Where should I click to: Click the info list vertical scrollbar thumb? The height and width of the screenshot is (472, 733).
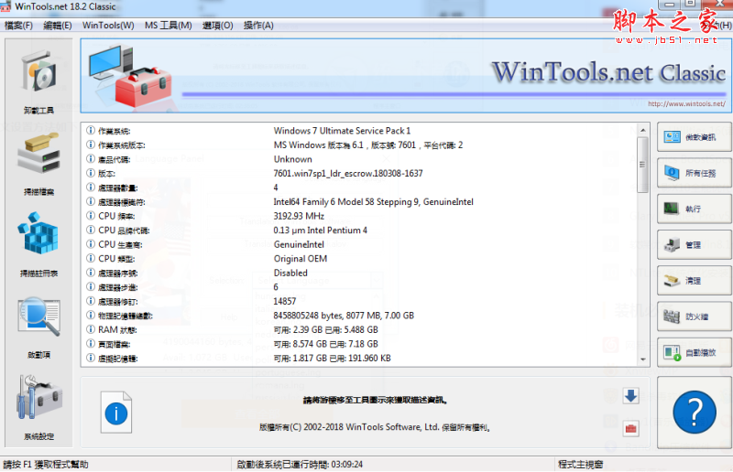pos(643,165)
